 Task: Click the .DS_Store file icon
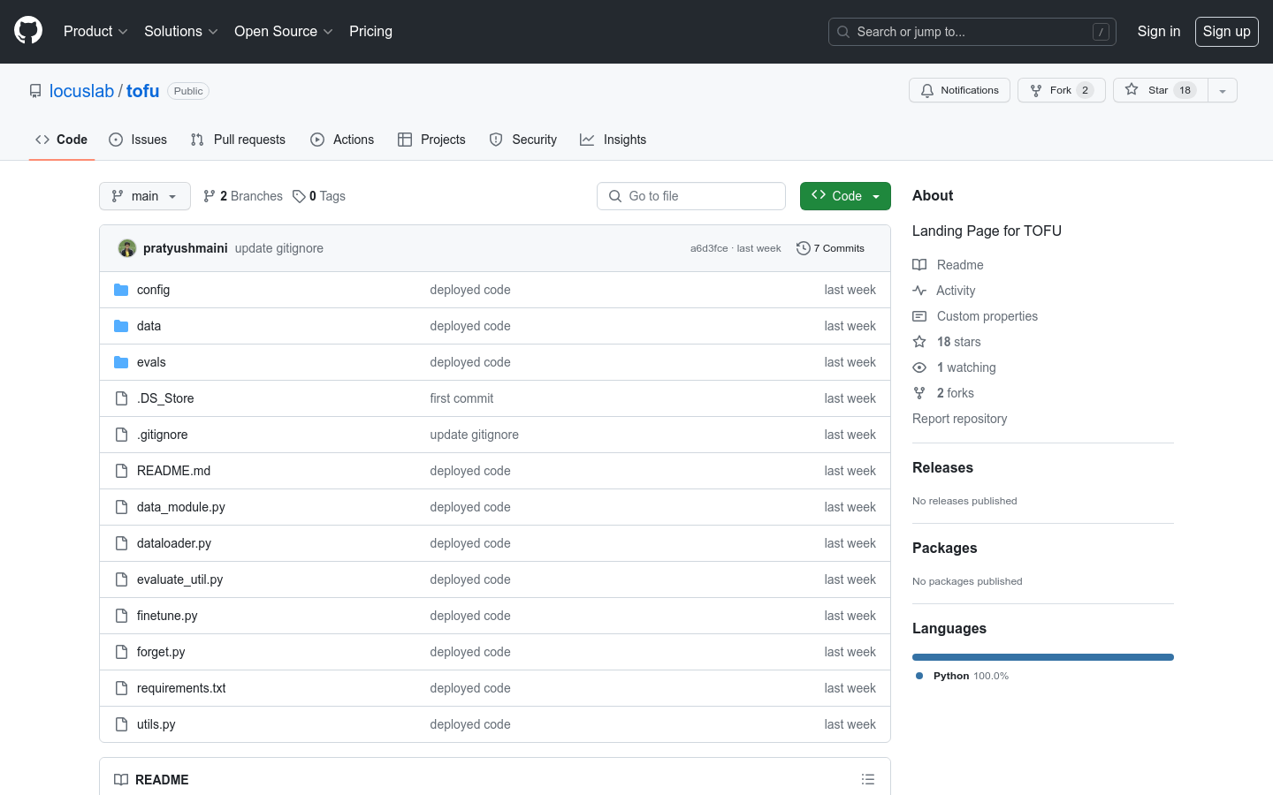pos(121,398)
